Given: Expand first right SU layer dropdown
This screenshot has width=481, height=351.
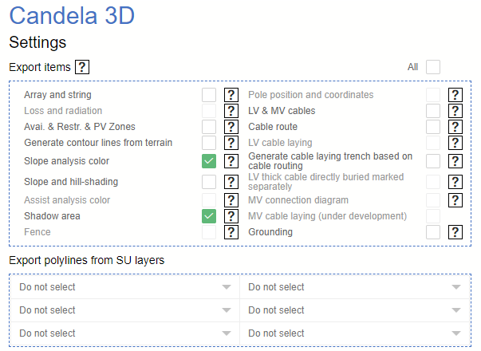Looking at the screenshot, I should 355,287.
